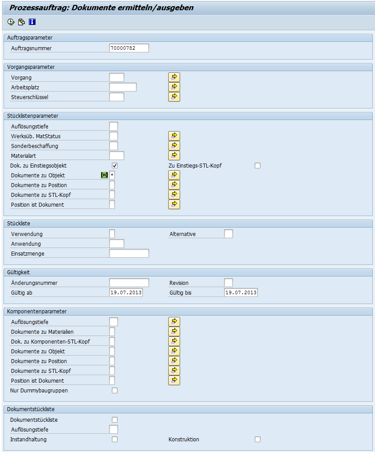Open the blue Information icon
The image size is (375, 452).
32,22
